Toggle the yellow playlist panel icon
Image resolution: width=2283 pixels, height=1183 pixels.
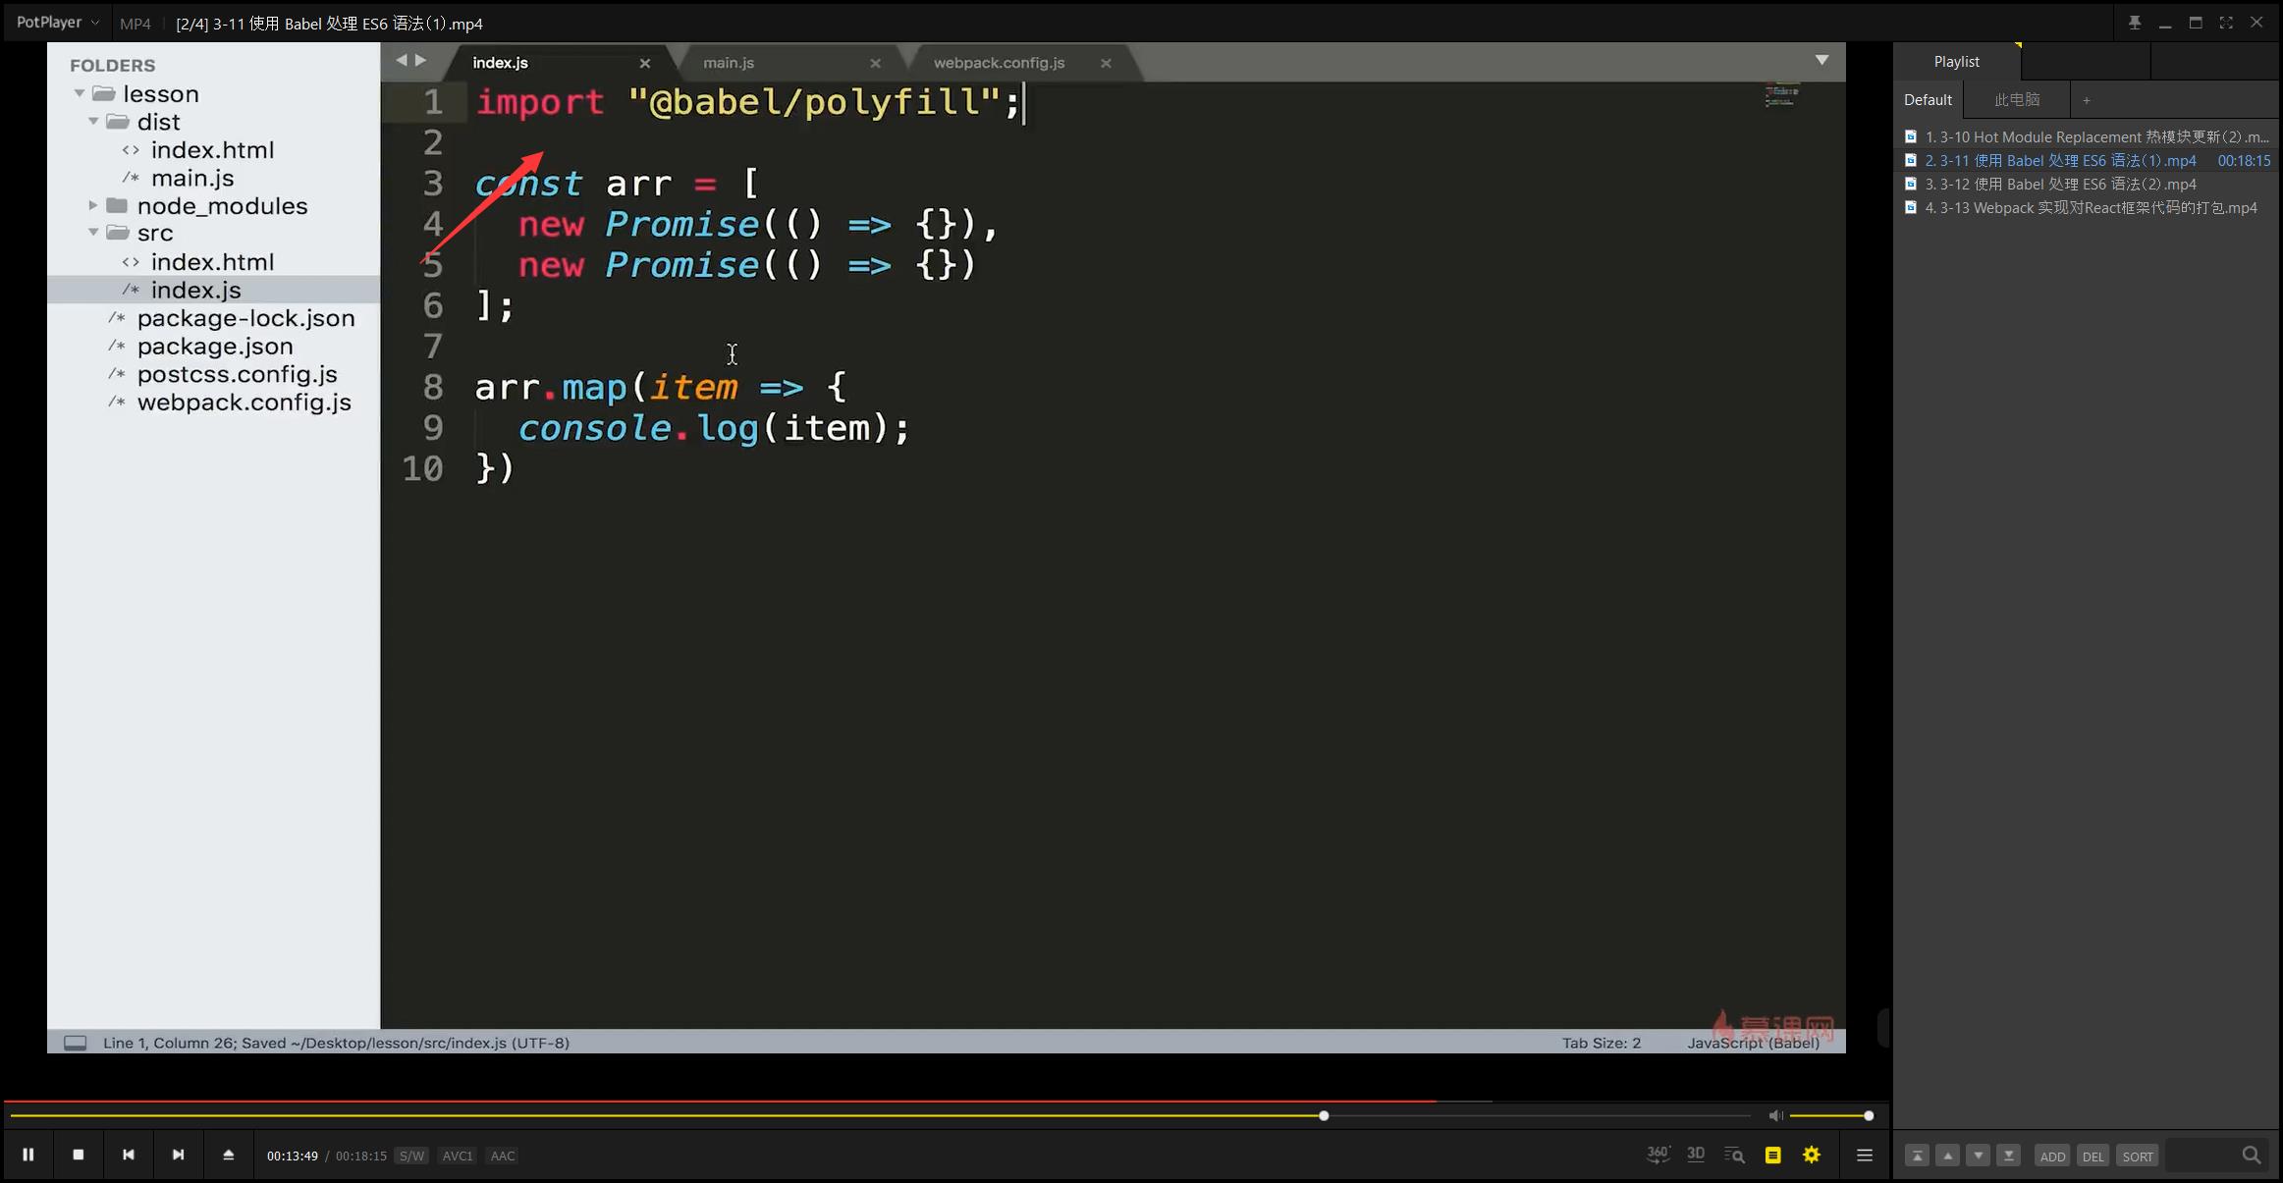(x=1772, y=1156)
